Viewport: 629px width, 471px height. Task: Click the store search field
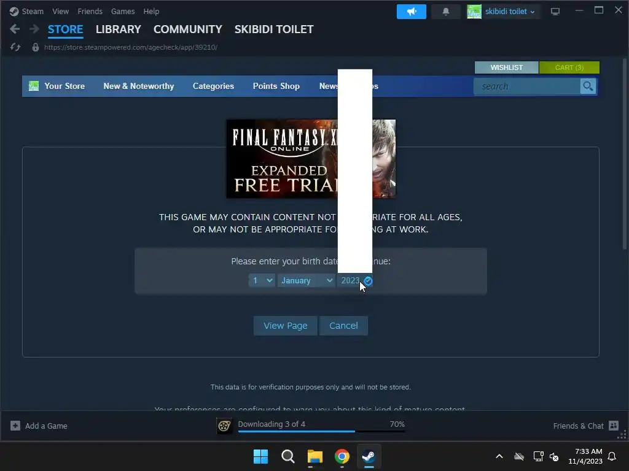click(x=526, y=86)
